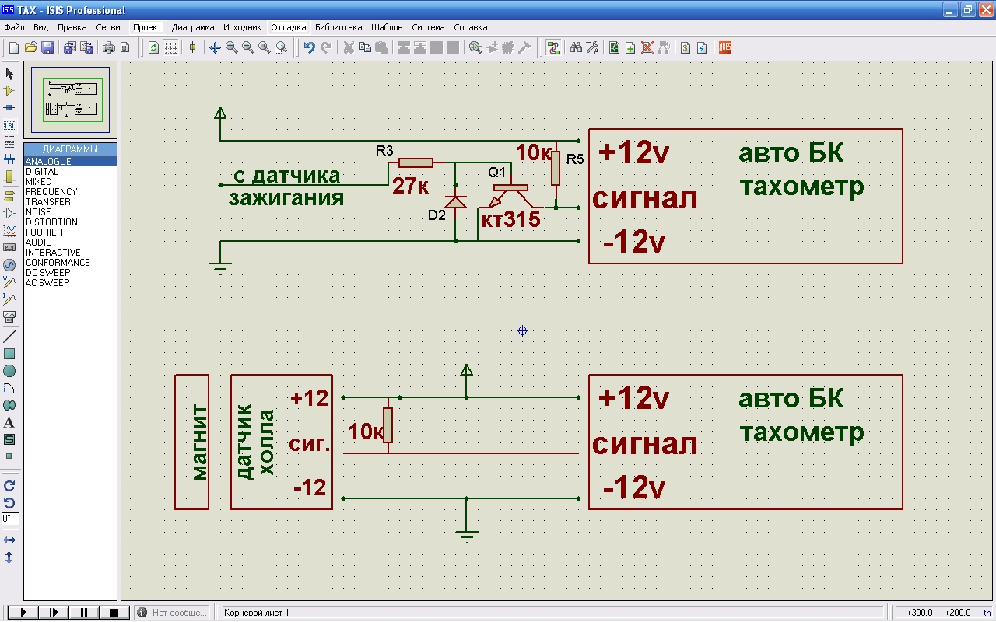Select the Component mode tool

point(9,91)
